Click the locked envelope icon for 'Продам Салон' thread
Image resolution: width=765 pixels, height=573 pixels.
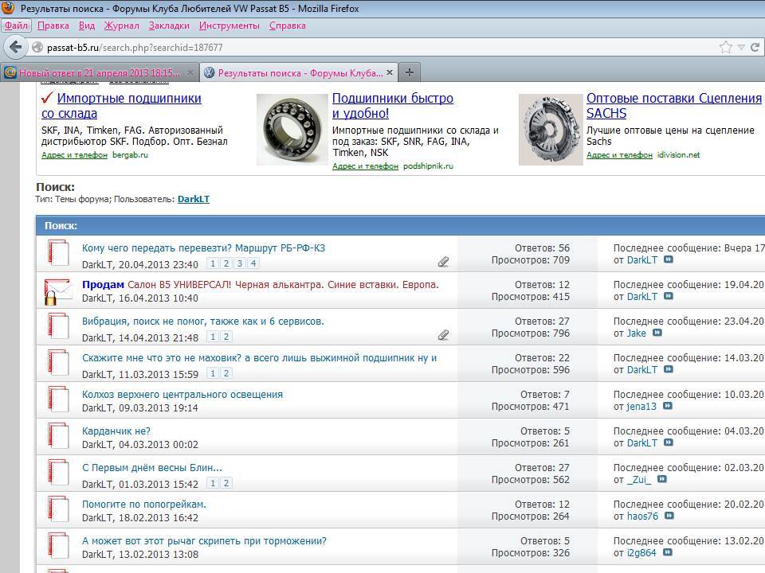click(57, 291)
